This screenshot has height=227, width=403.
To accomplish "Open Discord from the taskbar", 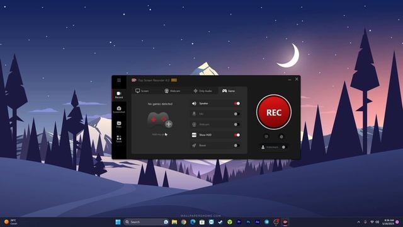I will pyautogui.click(x=212, y=222).
